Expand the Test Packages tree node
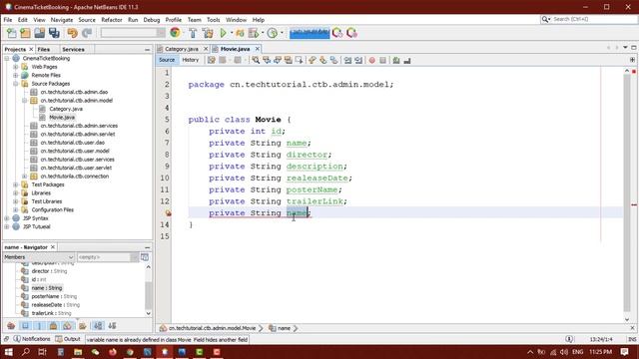The image size is (639, 359). pyautogui.click(x=16, y=184)
